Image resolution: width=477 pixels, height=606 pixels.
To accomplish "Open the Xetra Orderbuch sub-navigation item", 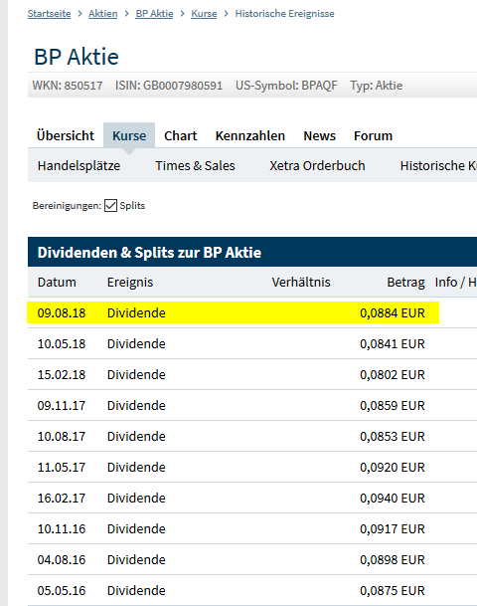I will (x=317, y=166).
